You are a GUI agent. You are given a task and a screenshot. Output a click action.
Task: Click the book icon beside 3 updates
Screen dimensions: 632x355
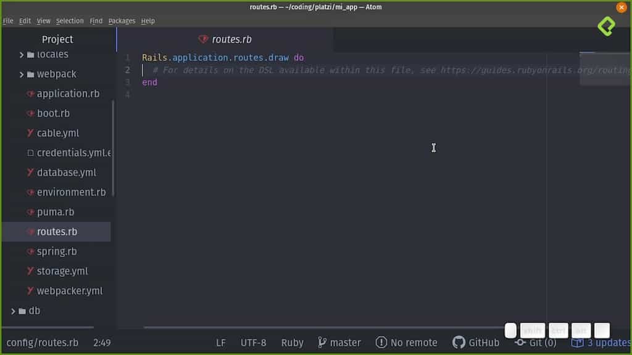pos(578,342)
